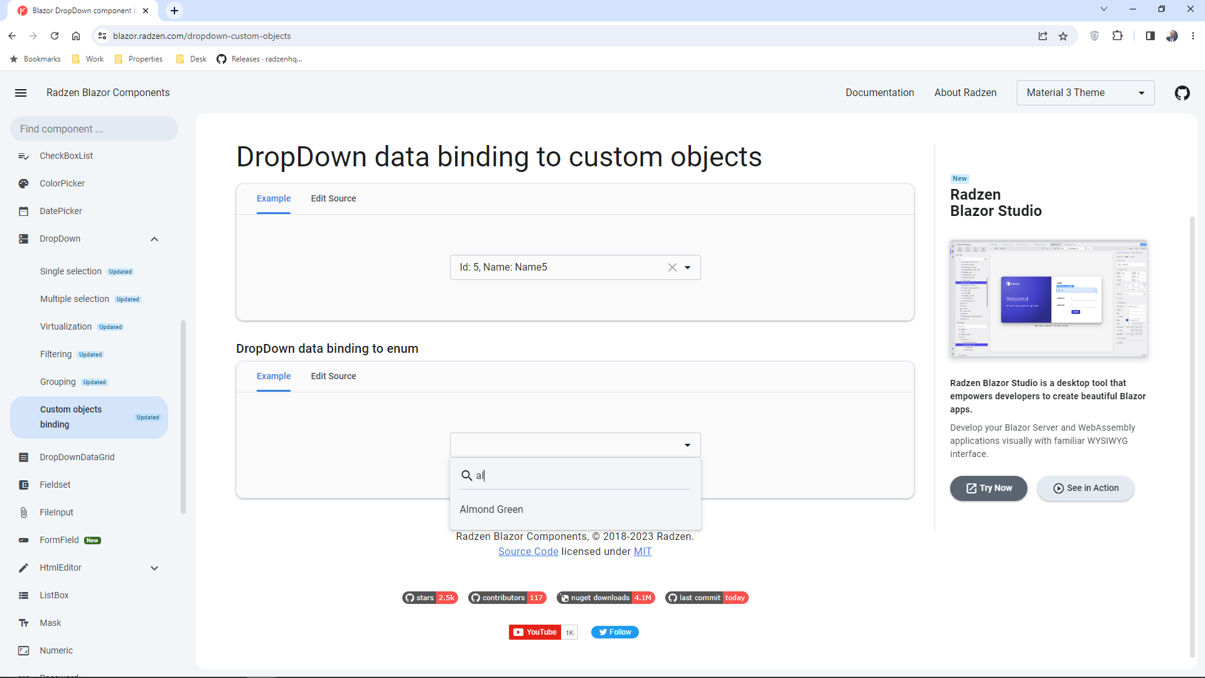Select the DropDownDataGrid component icon
The height and width of the screenshot is (678, 1205).
pyautogui.click(x=23, y=457)
